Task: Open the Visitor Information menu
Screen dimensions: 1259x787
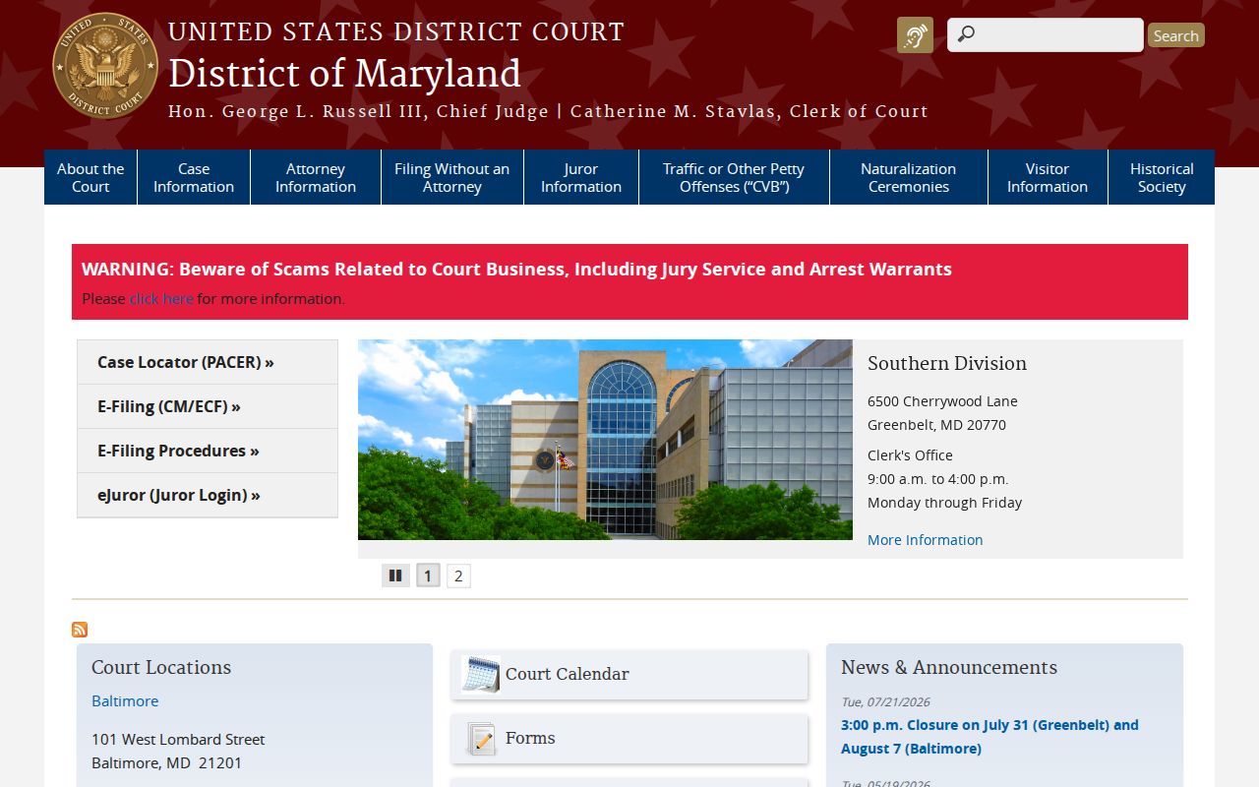Action: tap(1048, 177)
